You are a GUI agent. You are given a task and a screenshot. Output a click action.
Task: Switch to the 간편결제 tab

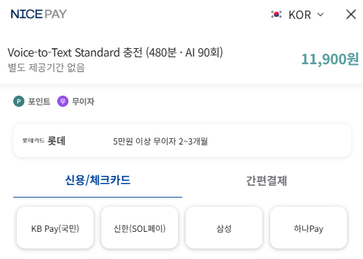click(x=267, y=181)
